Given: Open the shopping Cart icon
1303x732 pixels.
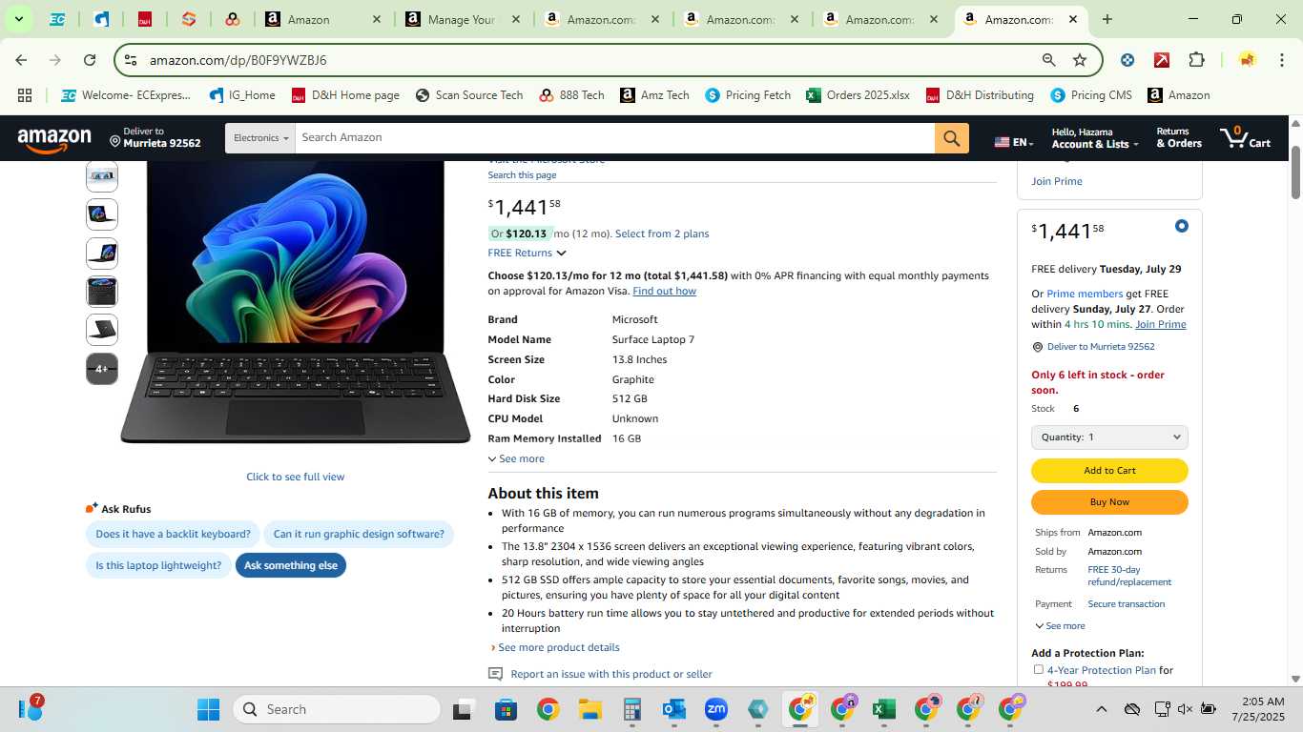Looking at the screenshot, I should [x=1246, y=138].
